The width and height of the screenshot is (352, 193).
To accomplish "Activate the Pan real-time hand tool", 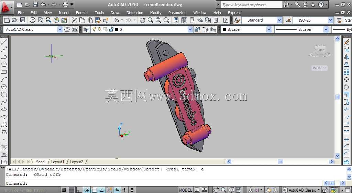I will tap(143, 20).
